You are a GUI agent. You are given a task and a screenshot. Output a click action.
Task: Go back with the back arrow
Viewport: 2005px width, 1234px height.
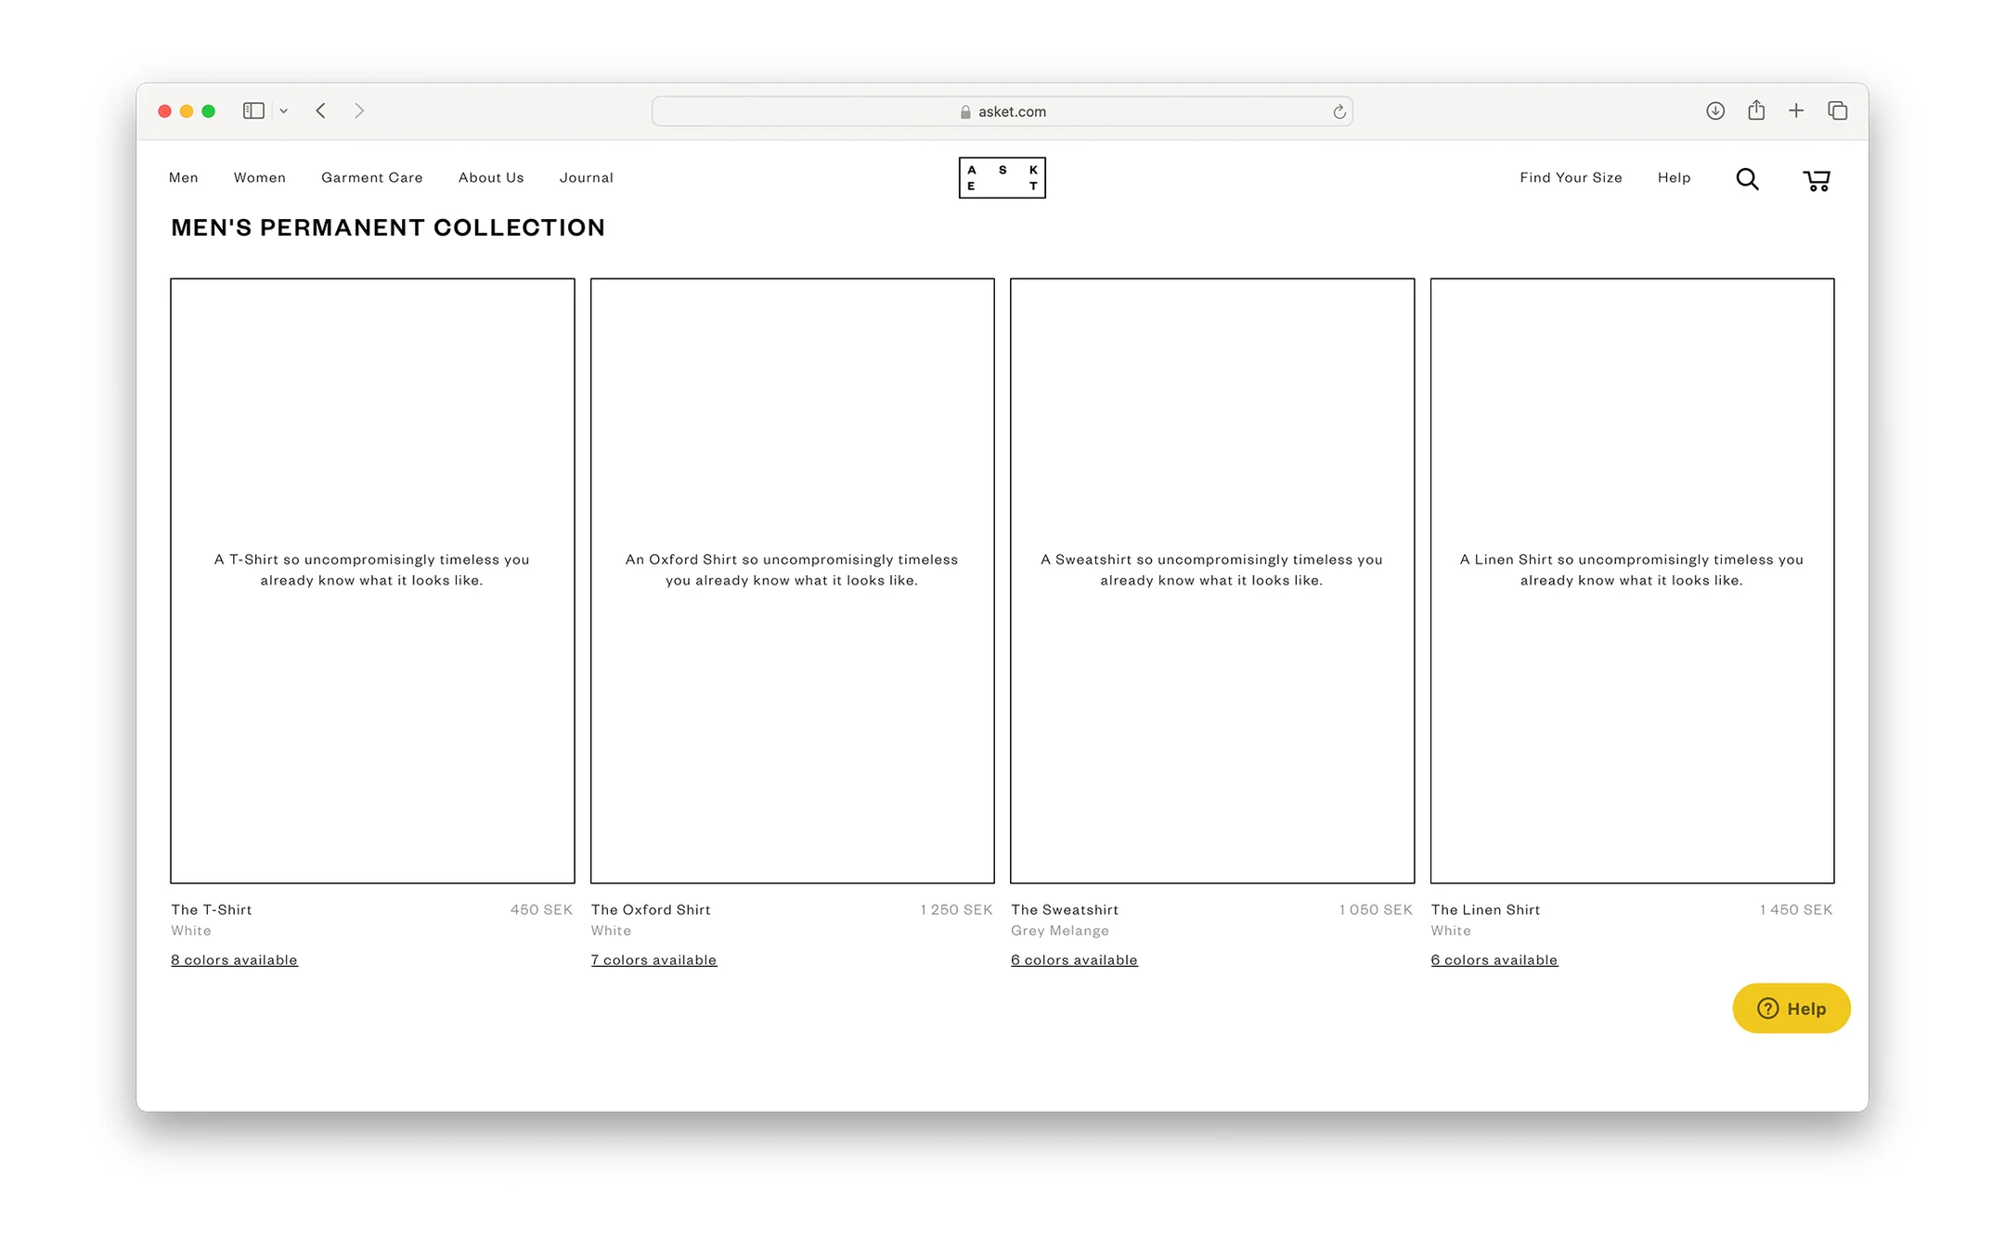tap(320, 110)
